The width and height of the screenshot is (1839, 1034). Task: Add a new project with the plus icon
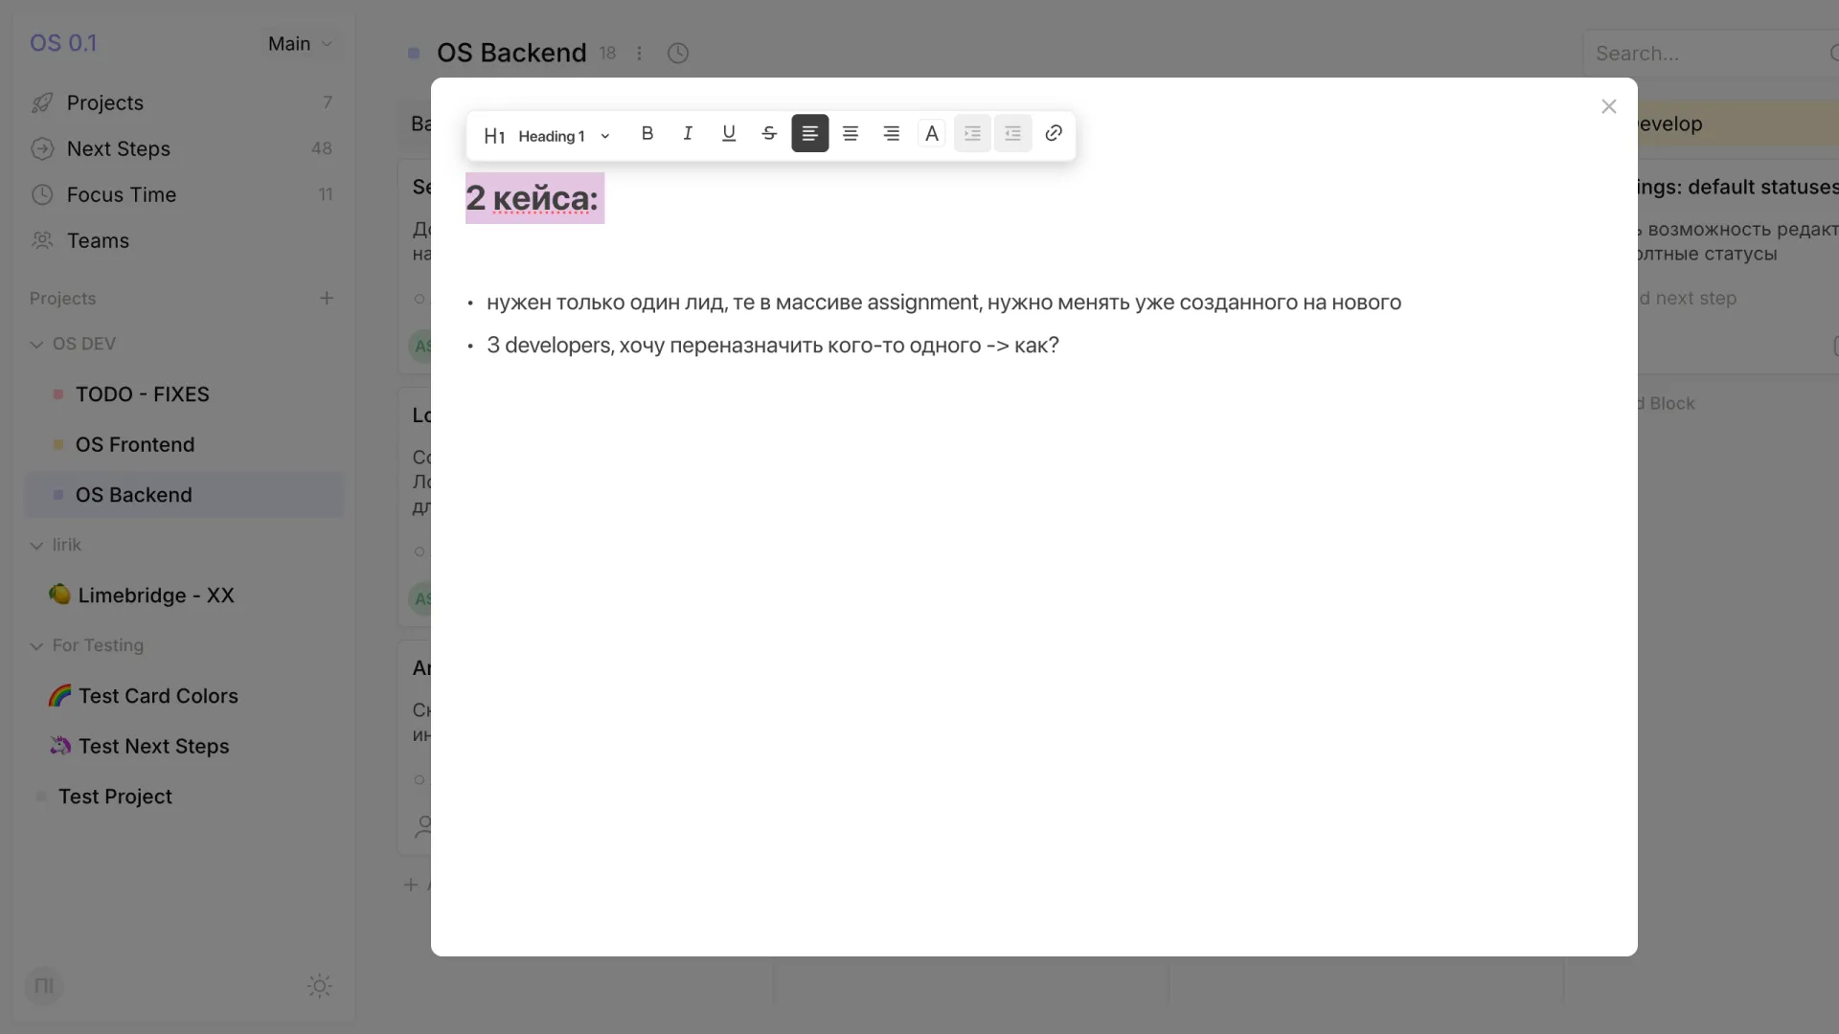coord(327,298)
